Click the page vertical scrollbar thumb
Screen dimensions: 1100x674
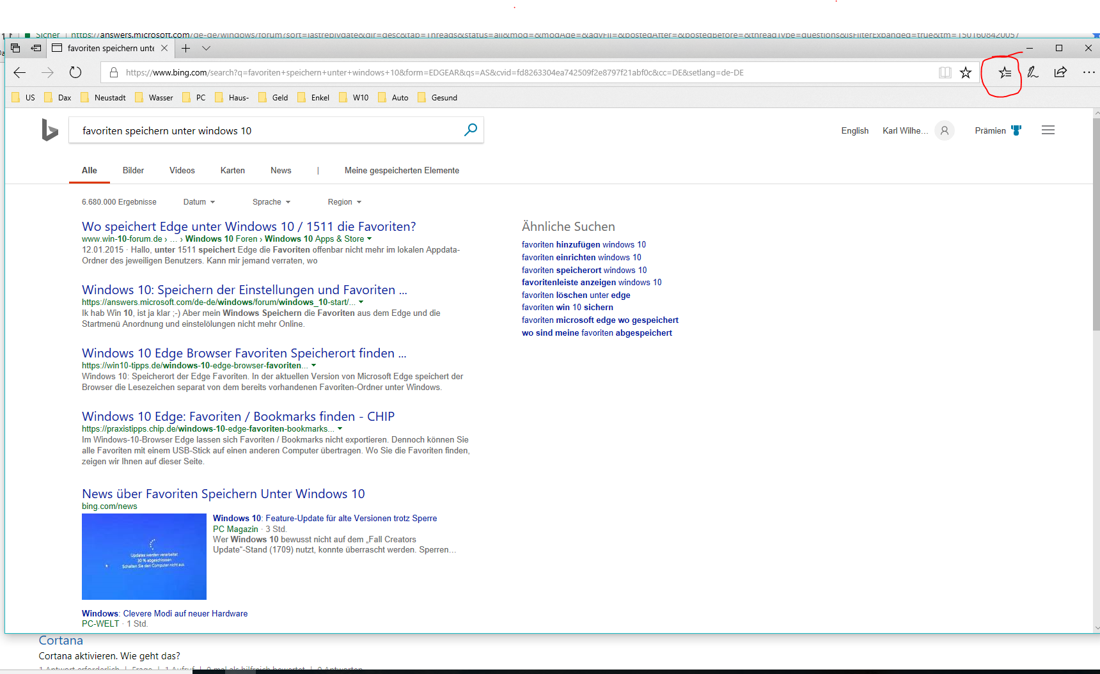pyautogui.click(x=1096, y=224)
